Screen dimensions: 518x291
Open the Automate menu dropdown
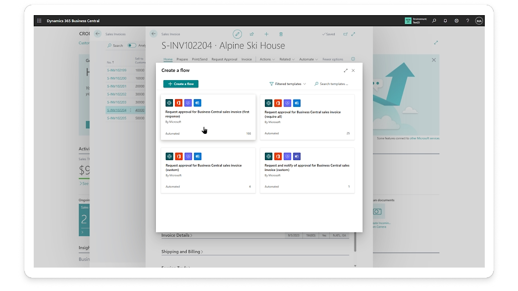(x=308, y=60)
